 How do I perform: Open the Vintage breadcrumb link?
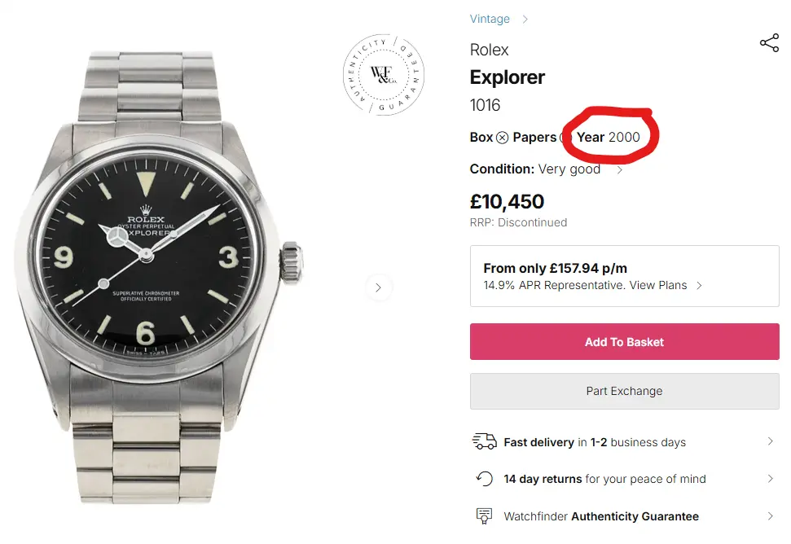pos(490,19)
